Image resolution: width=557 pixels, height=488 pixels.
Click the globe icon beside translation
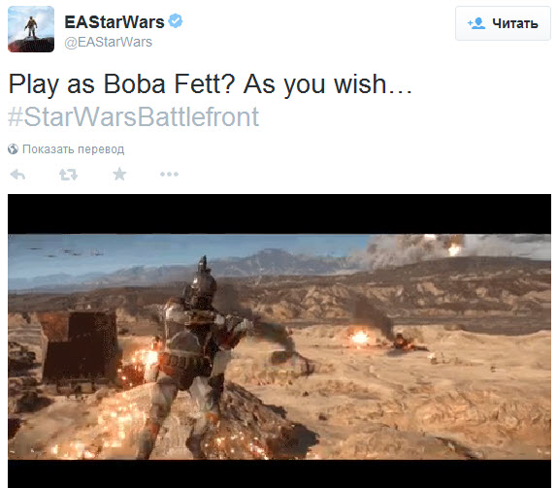coord(13,149)
